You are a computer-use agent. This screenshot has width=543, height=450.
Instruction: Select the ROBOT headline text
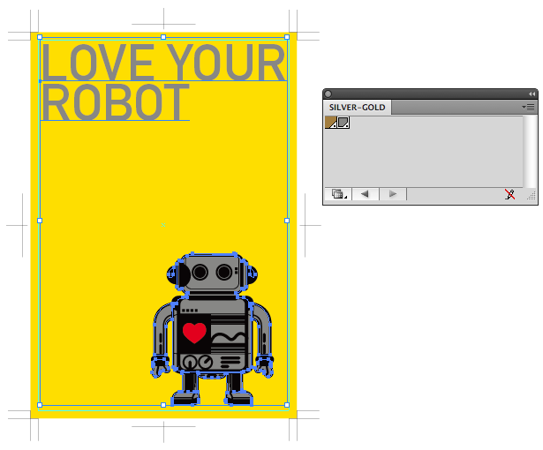[115, 101]
